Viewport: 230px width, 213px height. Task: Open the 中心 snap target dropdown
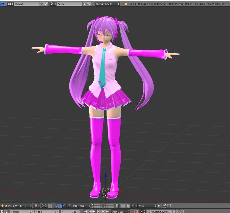click(147, 206)
